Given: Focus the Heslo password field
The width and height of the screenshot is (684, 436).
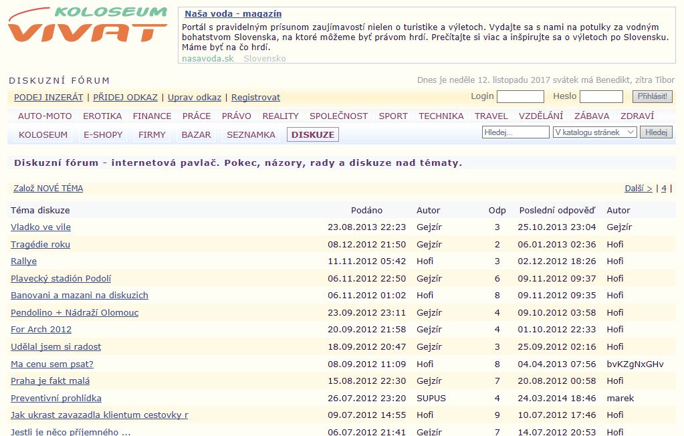Looking at the screenshot, I should coord(601,97).
